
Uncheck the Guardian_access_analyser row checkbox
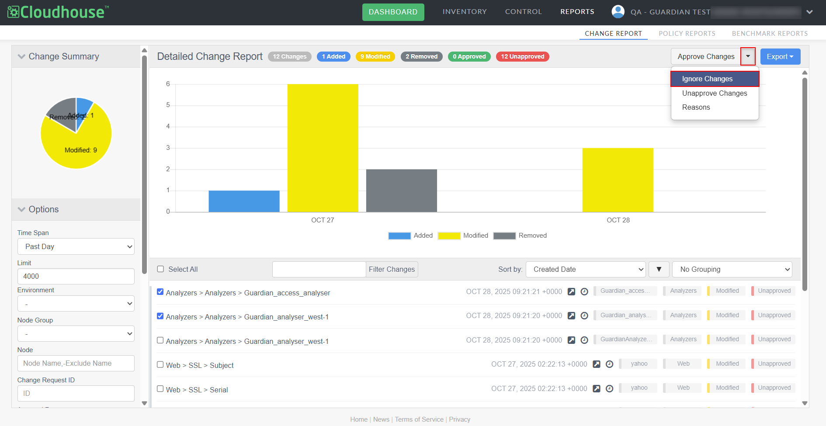point(160,292)
